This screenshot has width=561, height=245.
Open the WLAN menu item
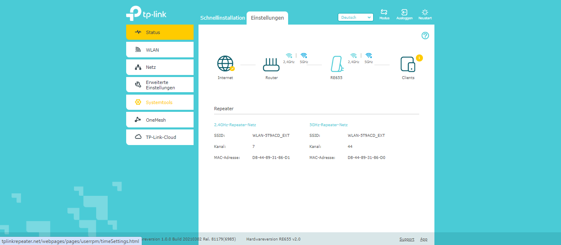pos(160,50)
